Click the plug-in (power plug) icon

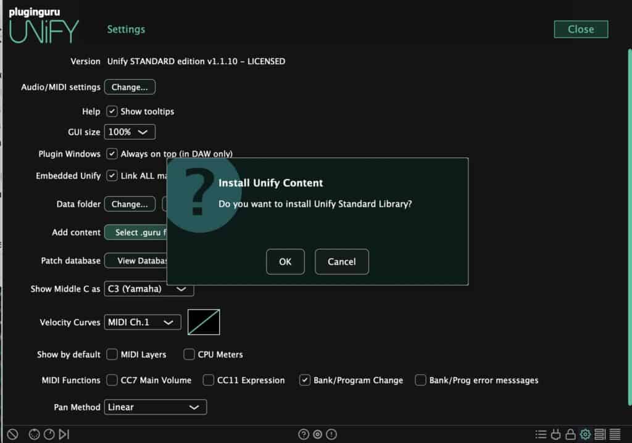(556, 434)
